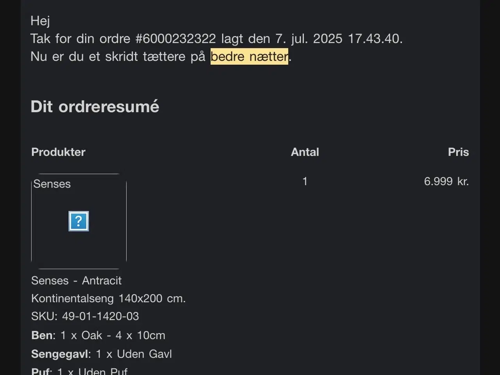Click the 'Pris' column header

[x=458, y=152]
